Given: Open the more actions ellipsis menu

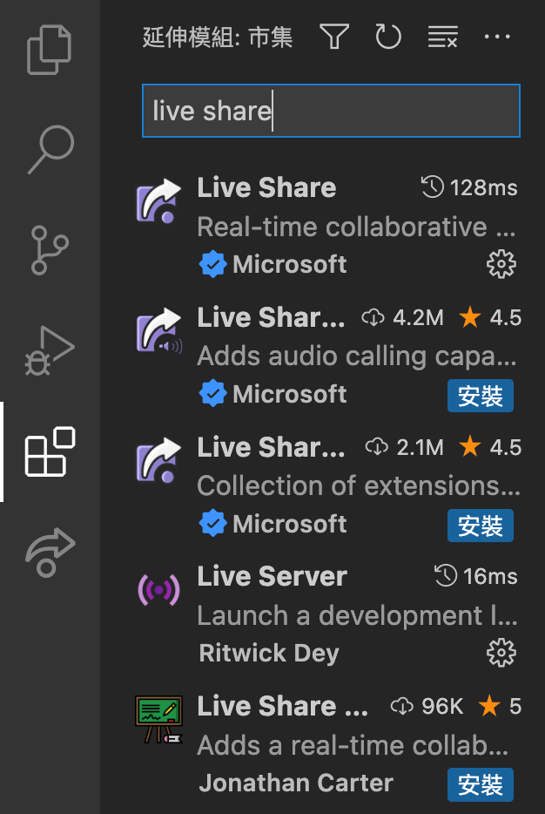Looking at the screenshot, I should pos(496,37).
